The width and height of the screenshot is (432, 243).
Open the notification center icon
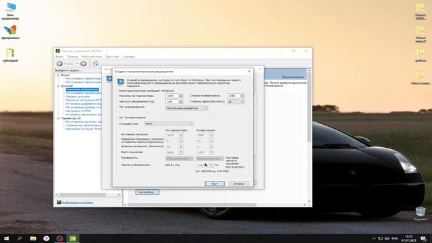pos(423,238)
